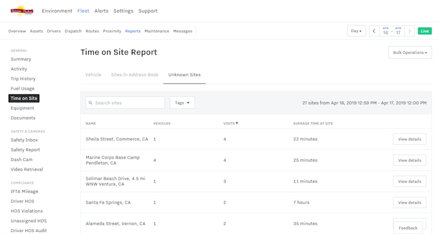Go to previous date range arrow
Image resolution: width=439 pixels, height=234 pixels.
[374, 31]
